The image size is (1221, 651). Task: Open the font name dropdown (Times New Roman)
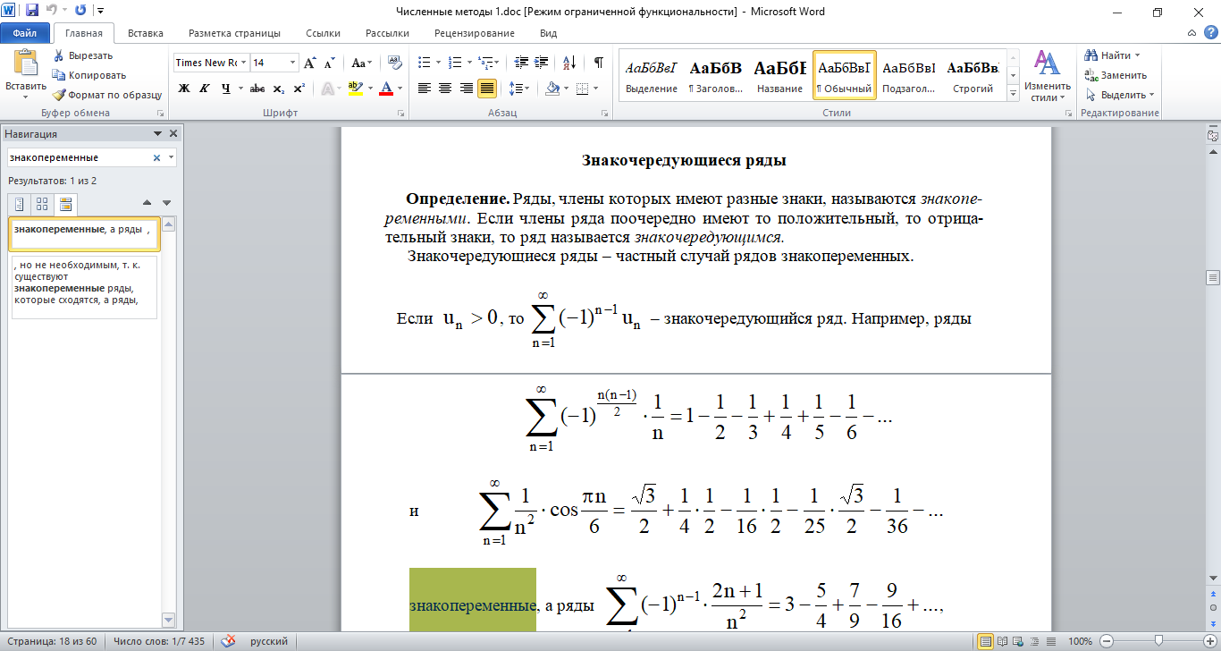(243, 63)
